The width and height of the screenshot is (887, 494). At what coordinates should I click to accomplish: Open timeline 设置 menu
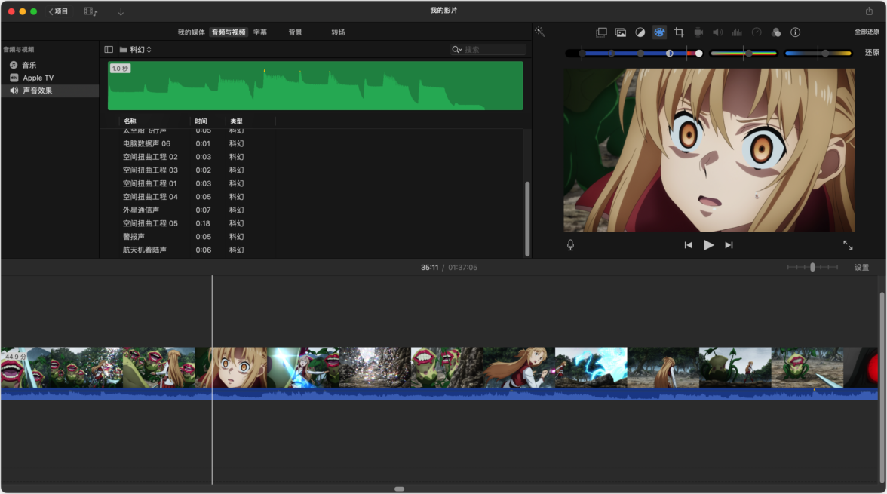tap(861, 268)
